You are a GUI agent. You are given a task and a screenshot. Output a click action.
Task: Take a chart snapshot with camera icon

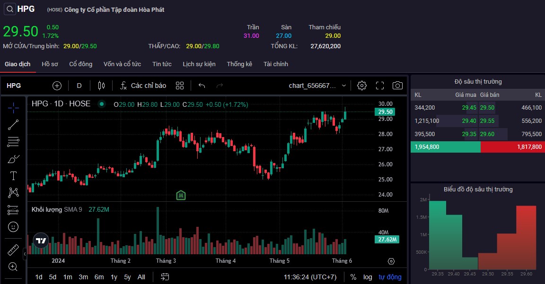397,86
